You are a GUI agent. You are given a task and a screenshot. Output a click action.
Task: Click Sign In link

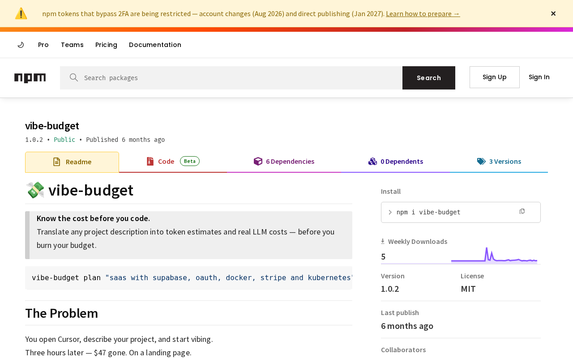pos(539,77)
